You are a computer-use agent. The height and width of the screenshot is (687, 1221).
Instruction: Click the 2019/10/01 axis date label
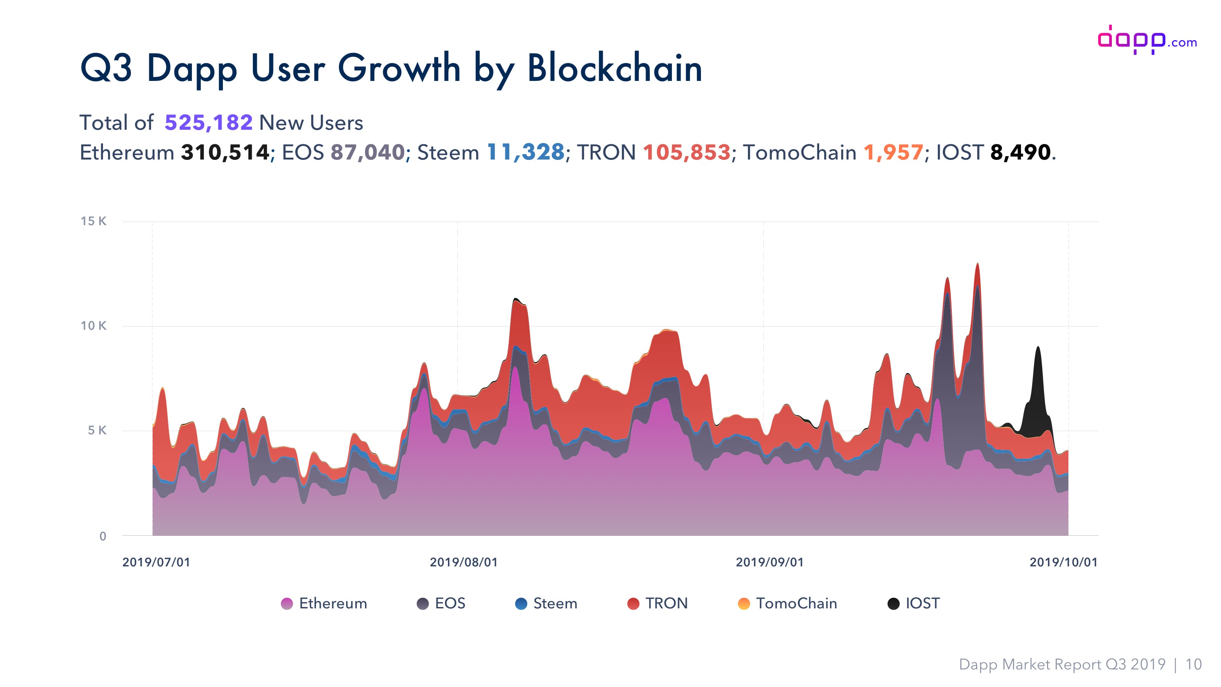(x=1064, y=562)
